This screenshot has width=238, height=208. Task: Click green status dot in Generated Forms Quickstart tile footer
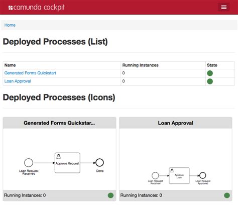click(110, 195)
